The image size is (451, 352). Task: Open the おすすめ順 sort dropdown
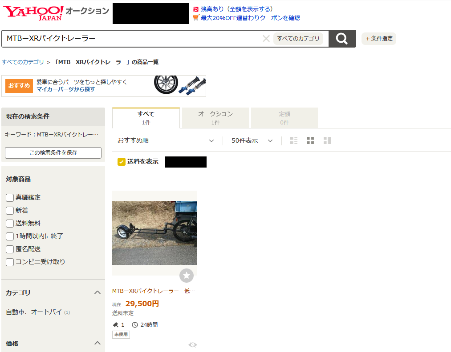(166, 140)
